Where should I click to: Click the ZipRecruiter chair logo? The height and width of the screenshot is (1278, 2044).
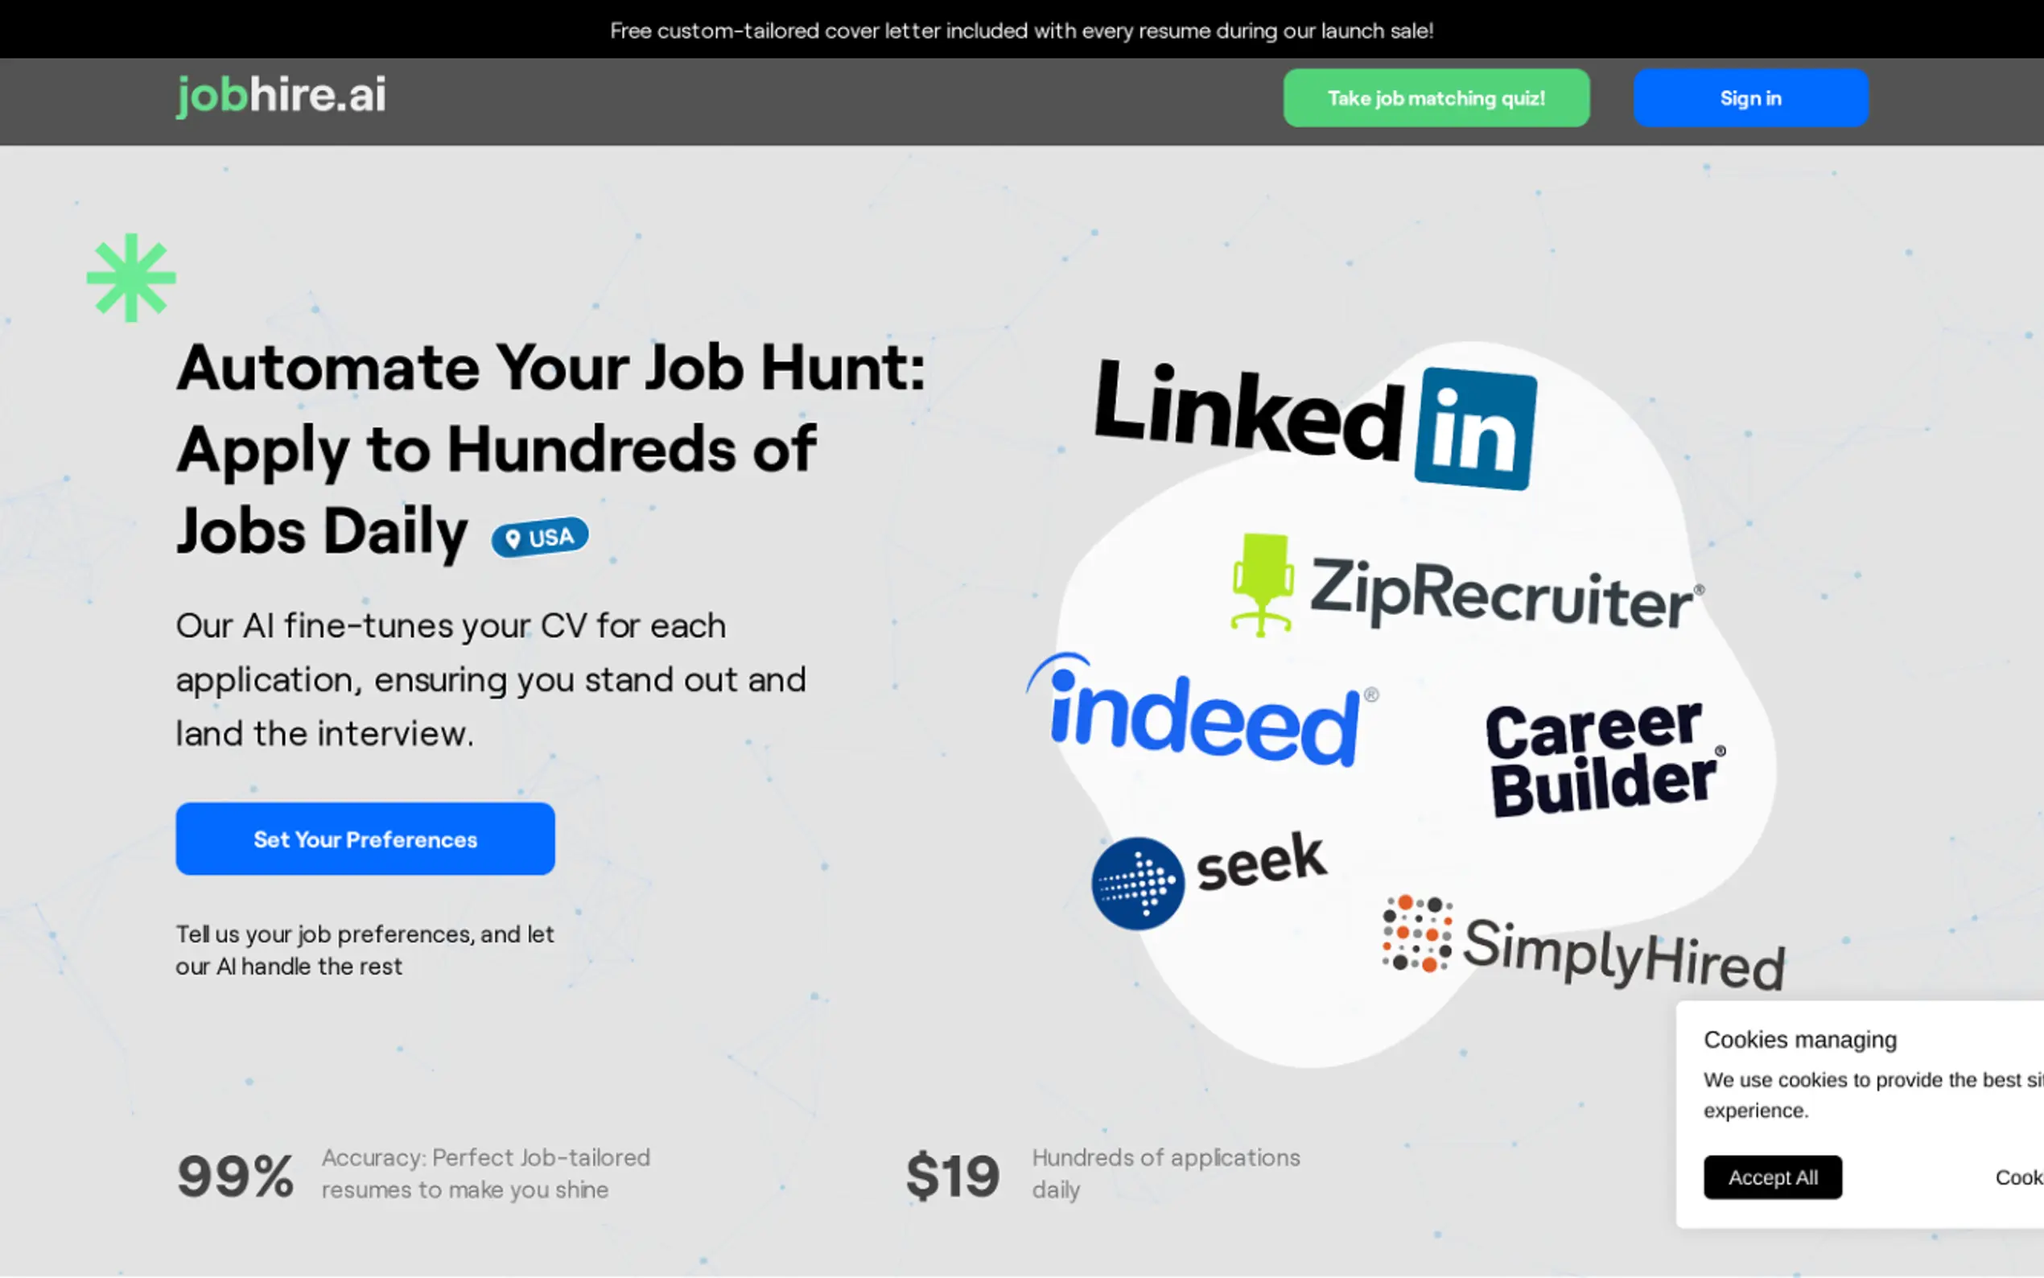(1262, 585)
